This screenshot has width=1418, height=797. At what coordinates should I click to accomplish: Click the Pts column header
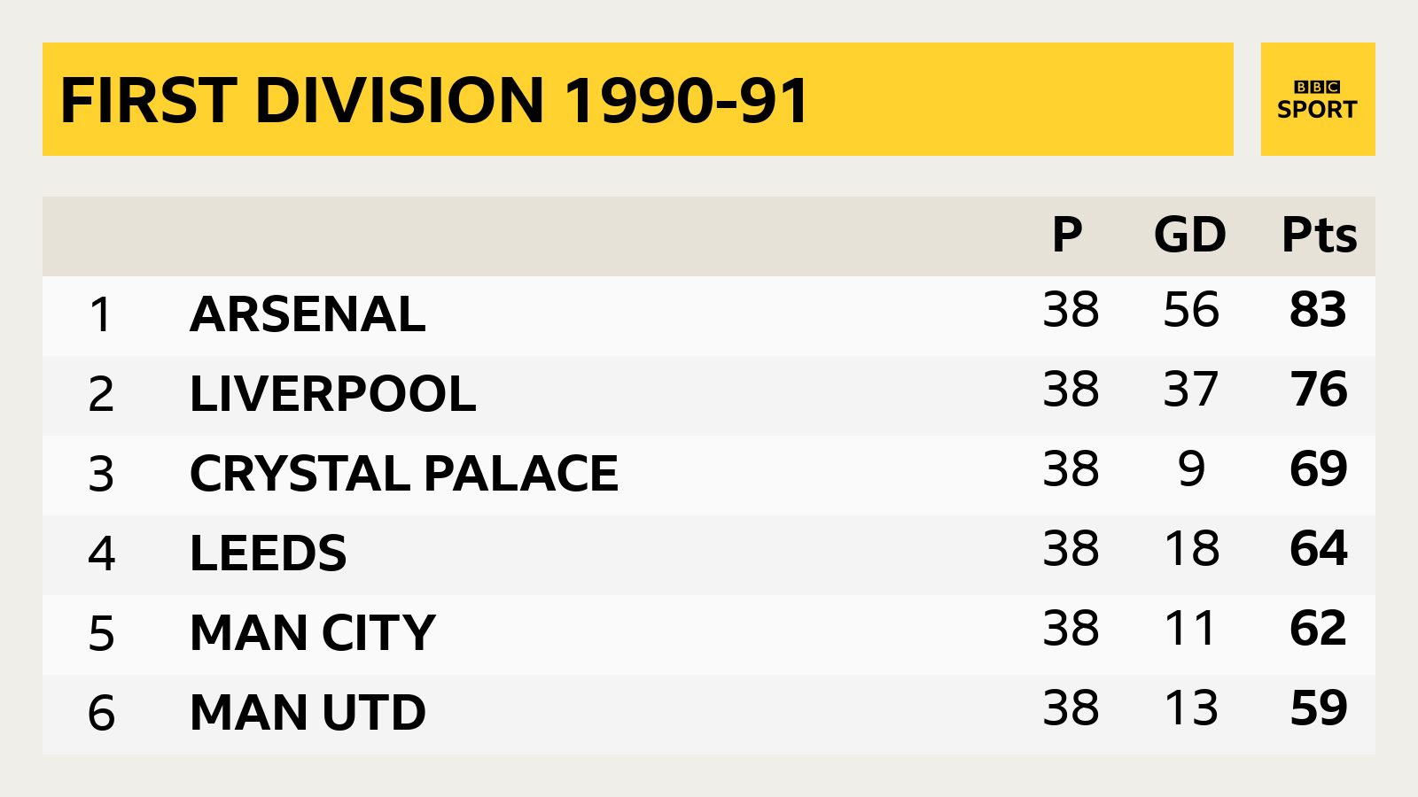tap(1319, 235)
